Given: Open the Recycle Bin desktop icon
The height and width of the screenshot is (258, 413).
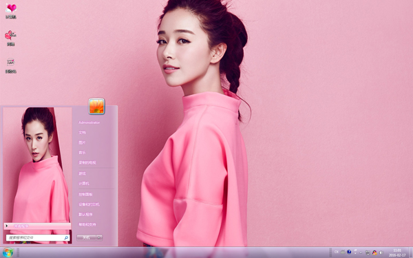Looking at the screenshot, I should pyautogui.click(x=10, y=65).
